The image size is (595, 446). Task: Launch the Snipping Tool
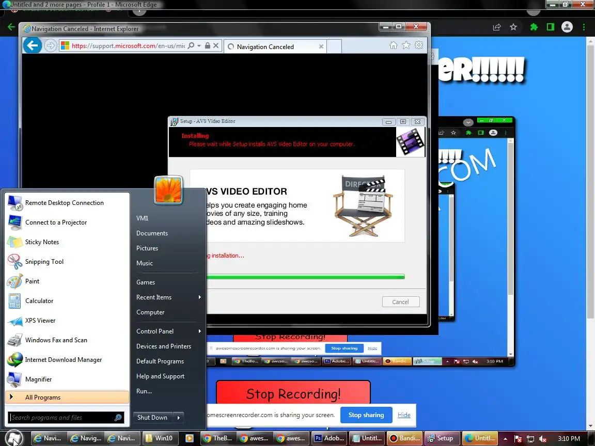click(x=68, y=262)
